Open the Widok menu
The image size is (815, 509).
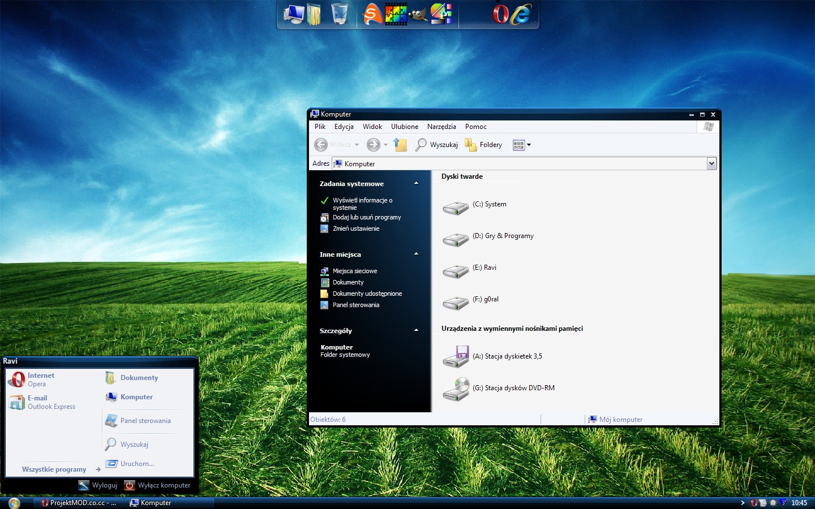(x=372, y=127)
